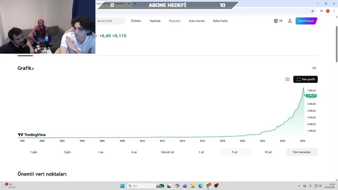338x190 pixels.
Task: Switch to Google Chrome in the taskbar
Action: [208, 186]
